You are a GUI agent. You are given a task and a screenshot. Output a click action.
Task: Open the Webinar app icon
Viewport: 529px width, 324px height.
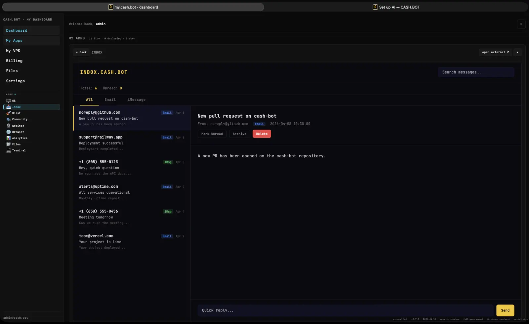click(9, 126)
